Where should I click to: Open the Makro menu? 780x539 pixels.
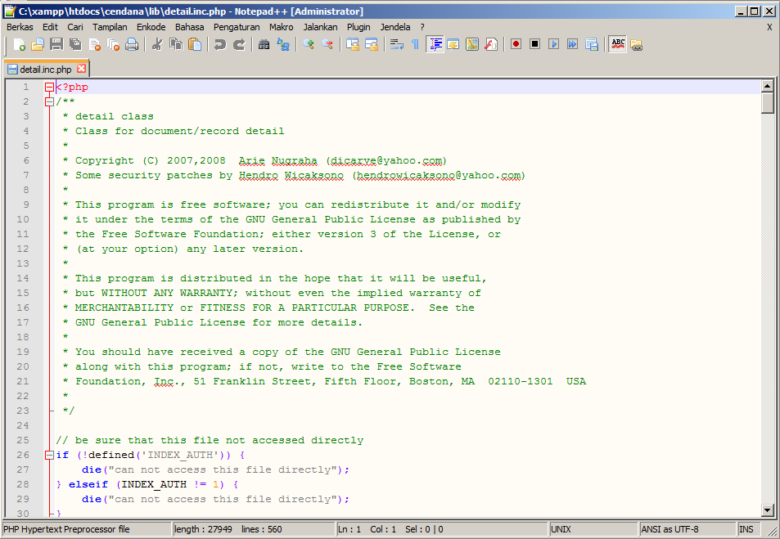282,27
